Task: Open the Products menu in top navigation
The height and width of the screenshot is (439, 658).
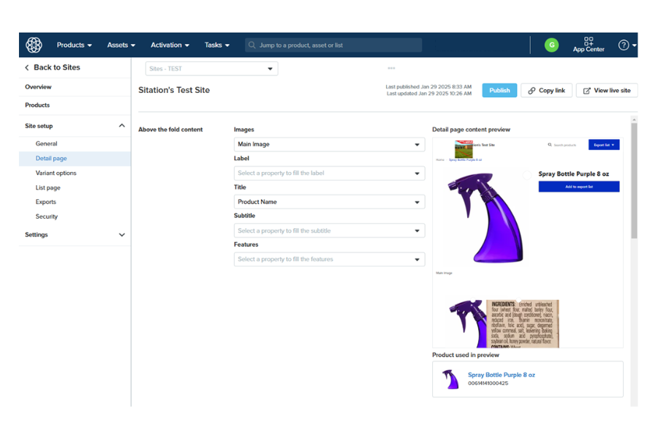Action: coord(74,45)
